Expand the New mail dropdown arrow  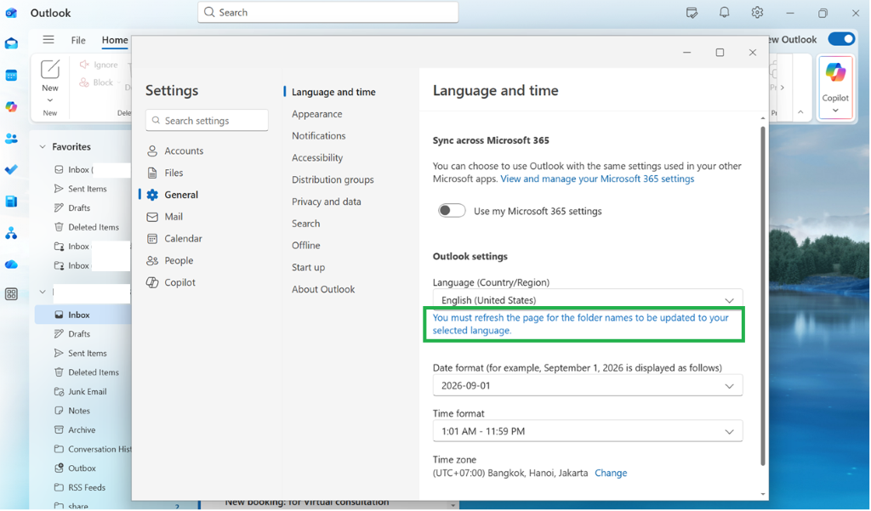pyautogui.click(x=50, y=100)
